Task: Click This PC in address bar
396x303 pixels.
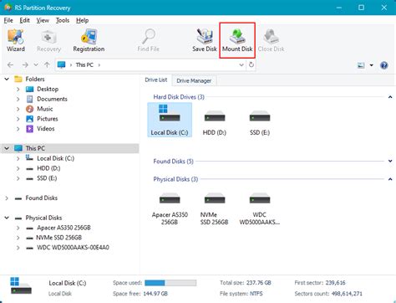Action: [x=84, y=65]
